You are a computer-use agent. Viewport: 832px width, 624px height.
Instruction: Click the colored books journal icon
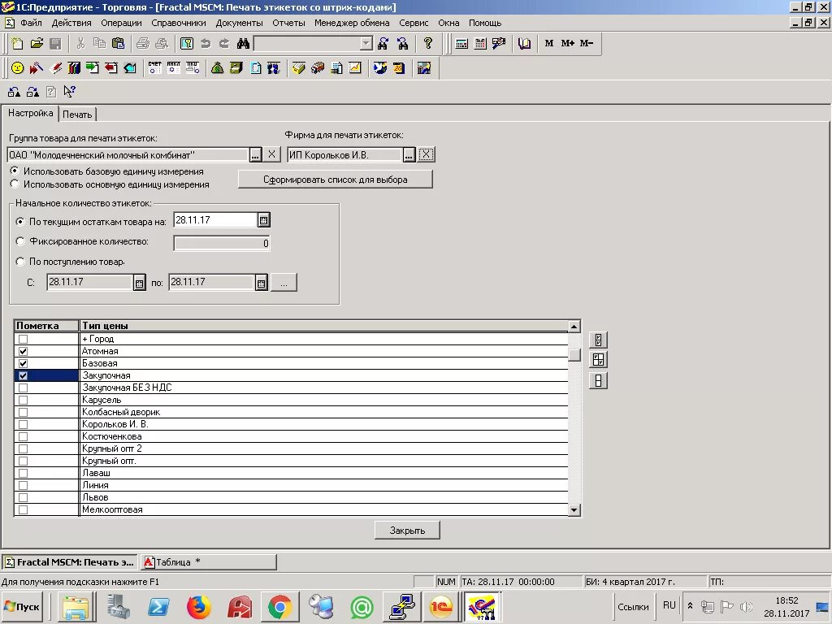(74, 68)
